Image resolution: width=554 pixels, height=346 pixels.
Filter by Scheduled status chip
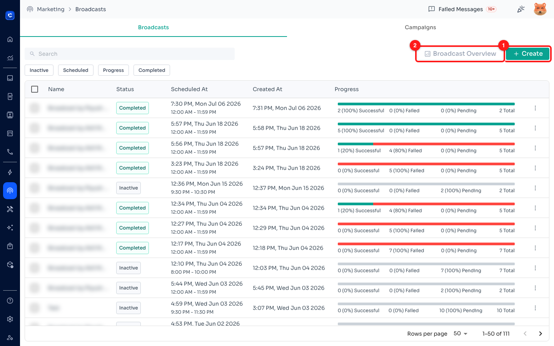76,70
